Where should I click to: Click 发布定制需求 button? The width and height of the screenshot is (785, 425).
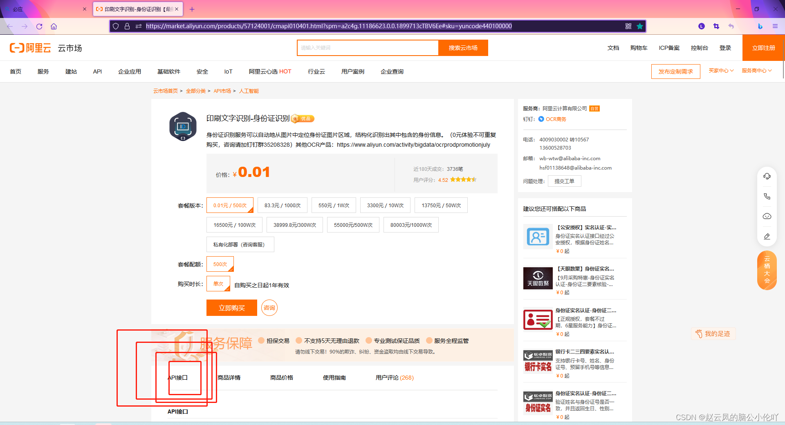(x=676, y=72)
